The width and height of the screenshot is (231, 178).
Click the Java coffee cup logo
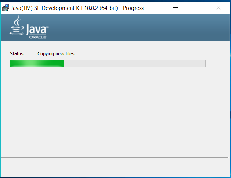tap(17, 25)
